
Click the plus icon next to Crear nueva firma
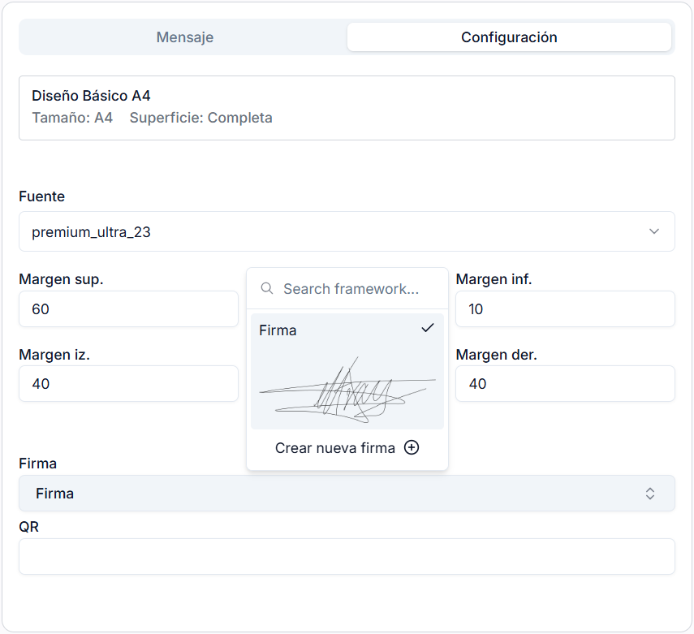(412, 447)
